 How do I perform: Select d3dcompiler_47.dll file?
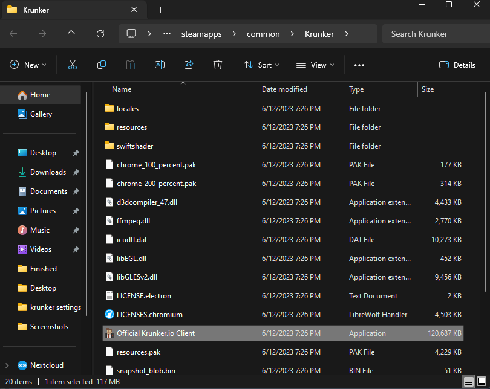tap(283, 202)
